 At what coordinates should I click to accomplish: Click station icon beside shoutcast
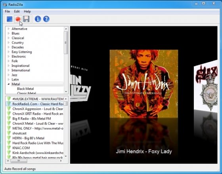tap(9, 133)
